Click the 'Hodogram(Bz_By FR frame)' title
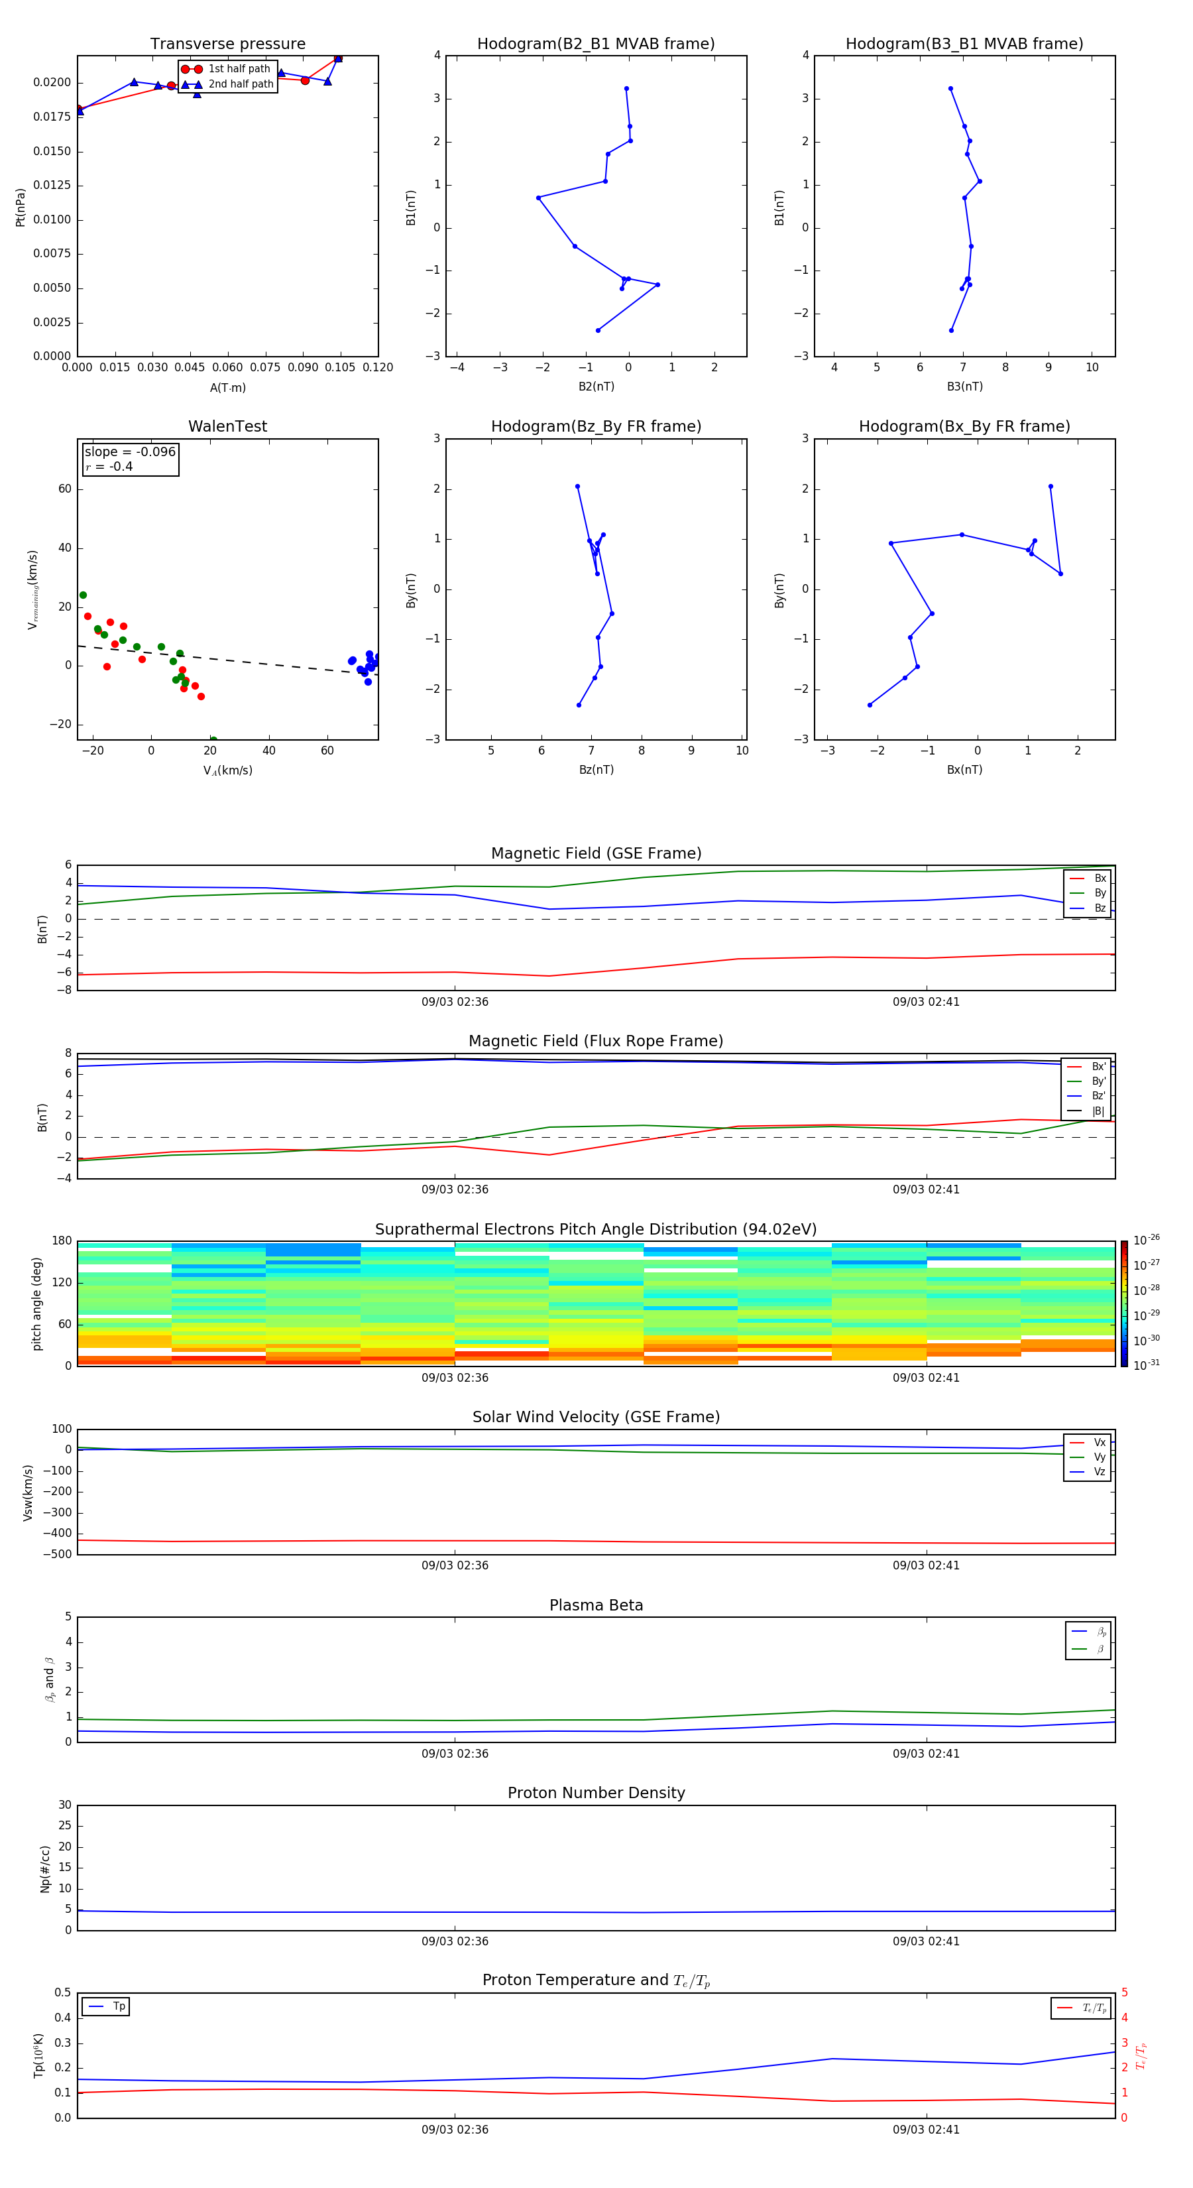1193x2188 pixels. click(x=596, y=426)
